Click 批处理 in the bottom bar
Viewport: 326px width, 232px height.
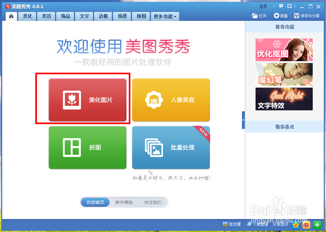[231, 224]
